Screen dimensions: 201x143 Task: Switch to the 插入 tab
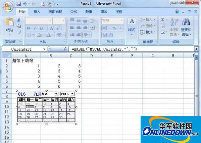point(37,12)
